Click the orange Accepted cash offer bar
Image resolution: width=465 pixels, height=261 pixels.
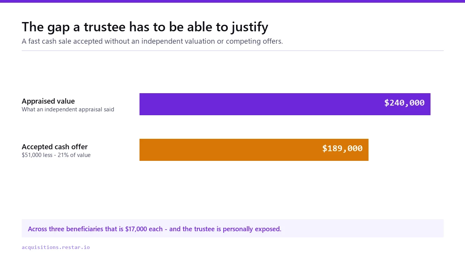click(254, 150)
